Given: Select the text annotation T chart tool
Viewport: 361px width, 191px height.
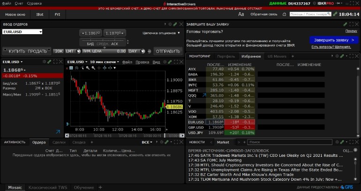Looking at the screenshot, I should click(71, 68).
